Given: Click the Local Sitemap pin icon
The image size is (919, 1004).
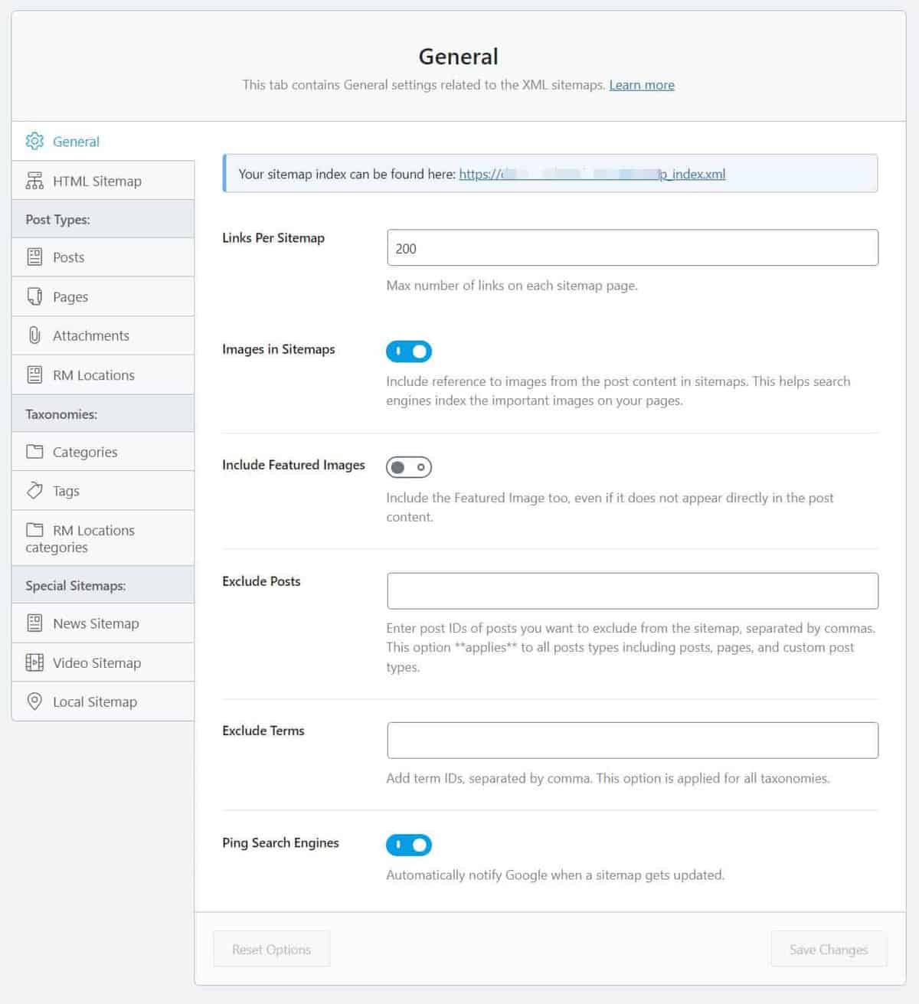Looking at the screenshot, I should click(34, 701).
